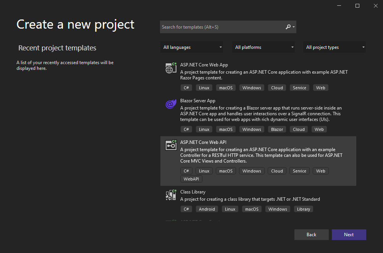Click Class Library description about .NET Standard
383x253 pixels.
coord(250,199)
